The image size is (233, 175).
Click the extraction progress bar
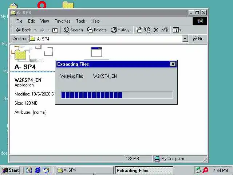(117, 95)
